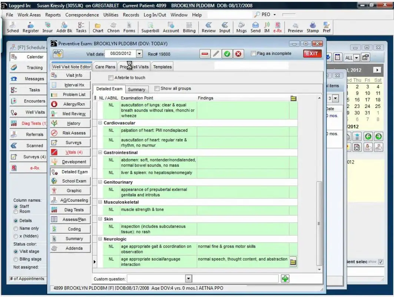Open the Visit date dropdown

(x=139, y=53)
